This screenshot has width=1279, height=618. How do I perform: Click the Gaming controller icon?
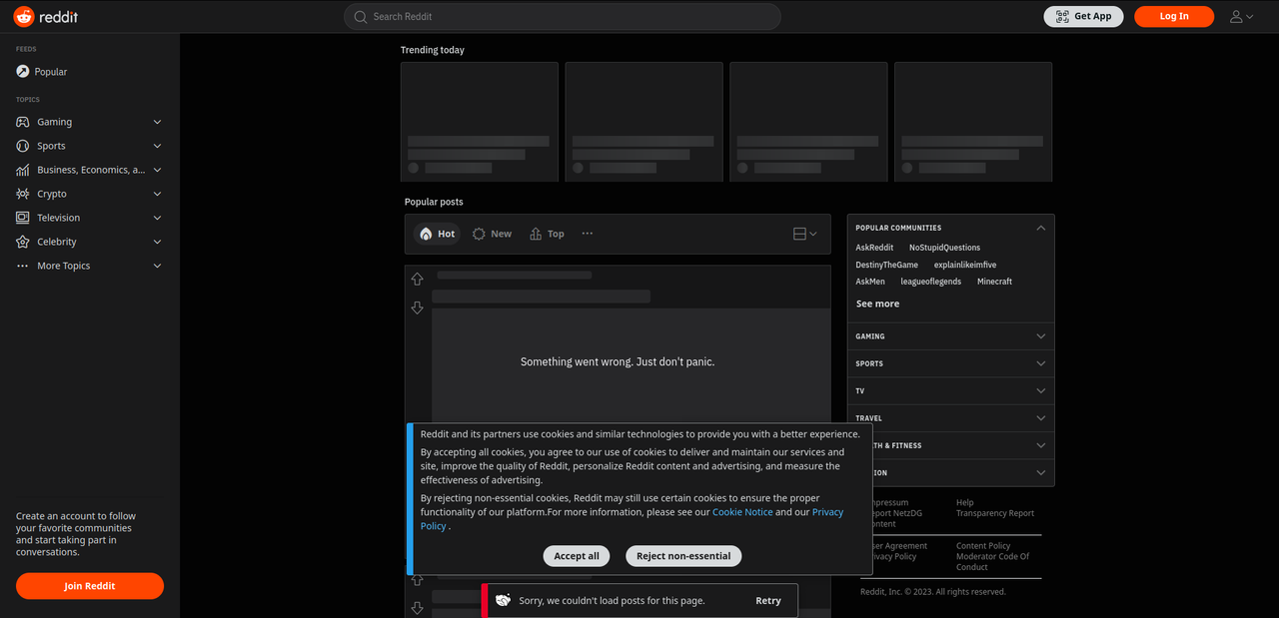pyautogui.click(x=23, y=122)
